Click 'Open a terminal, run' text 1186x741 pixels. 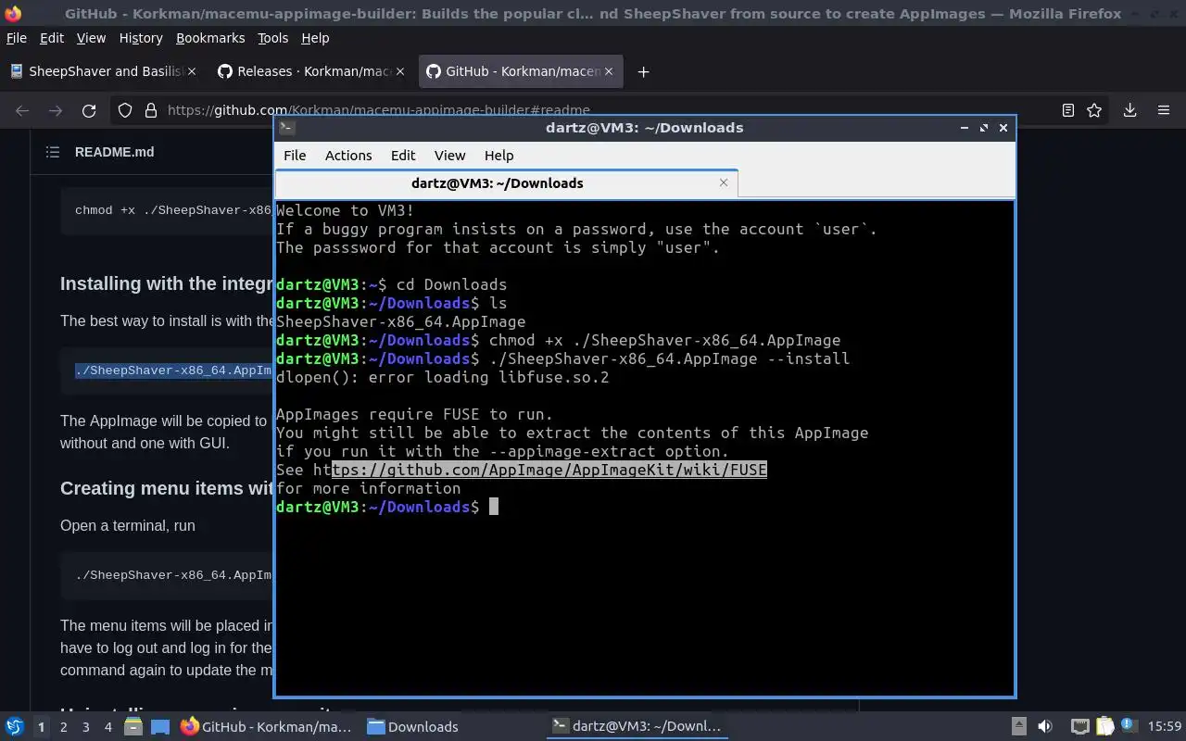coord(128,525)
